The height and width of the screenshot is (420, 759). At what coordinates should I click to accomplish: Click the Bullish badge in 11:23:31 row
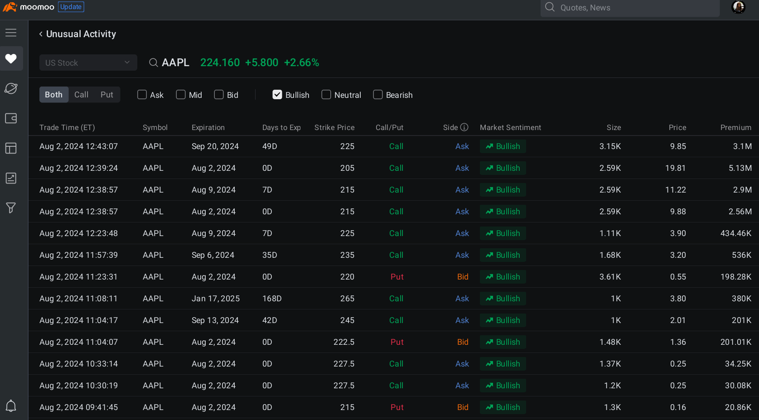click(503, 277)
